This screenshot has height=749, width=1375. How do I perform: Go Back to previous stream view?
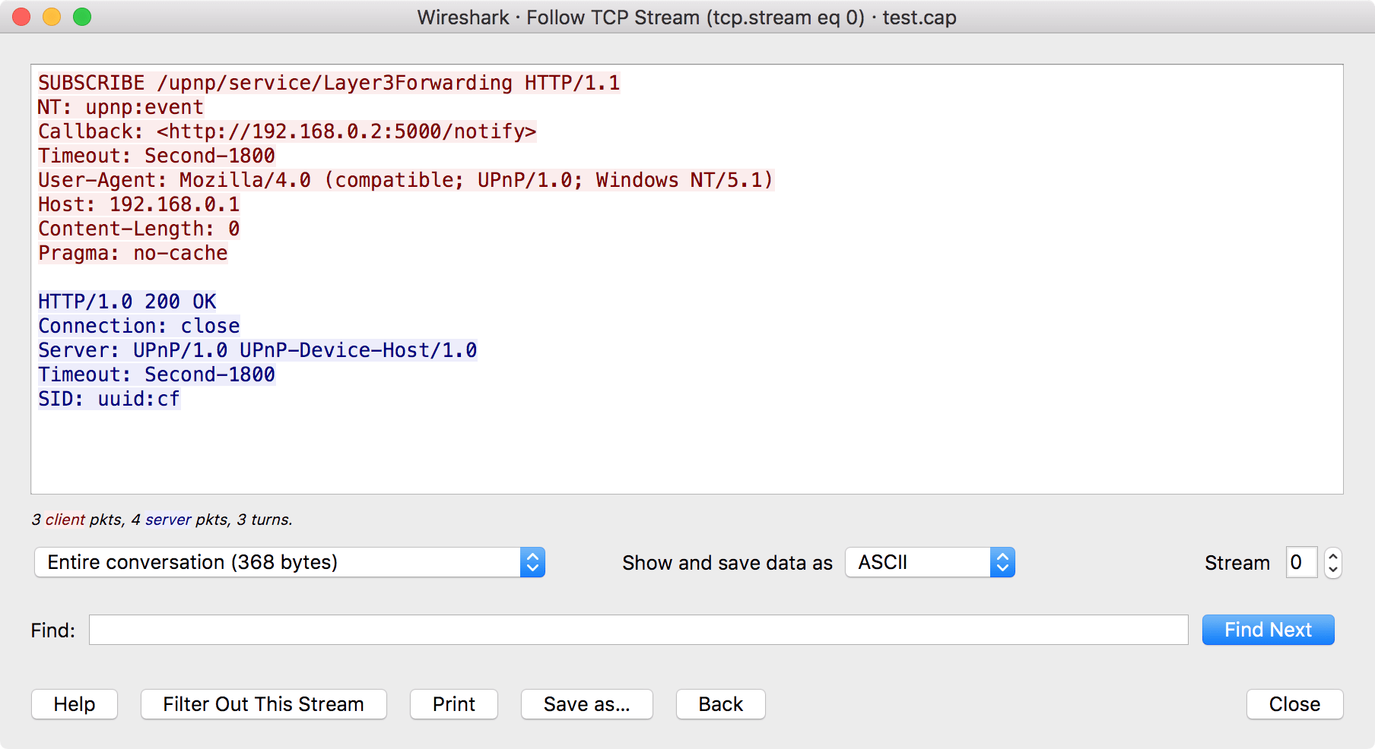[719, 703]
